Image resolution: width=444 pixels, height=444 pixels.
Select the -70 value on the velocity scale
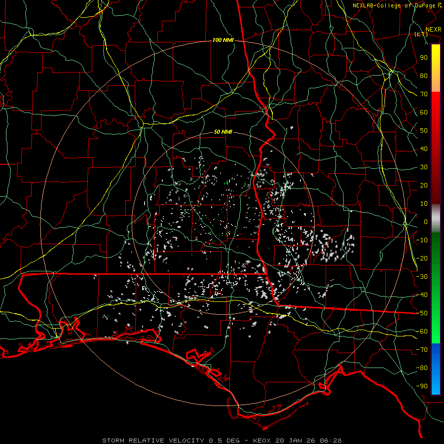coord(422,350)
